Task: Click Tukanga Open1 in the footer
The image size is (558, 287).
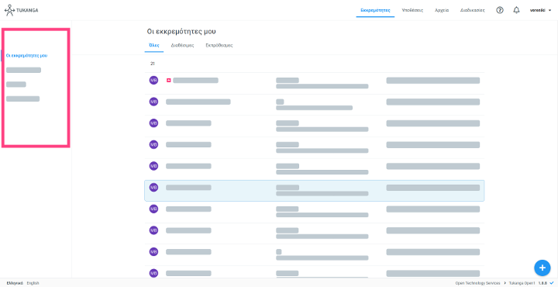Action: click(522, 283)
